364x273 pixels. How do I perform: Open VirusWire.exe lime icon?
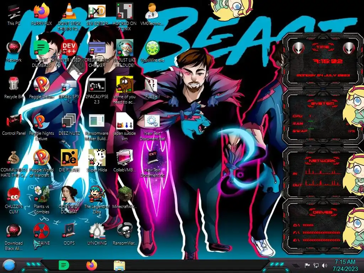click(x=152, y=52)
